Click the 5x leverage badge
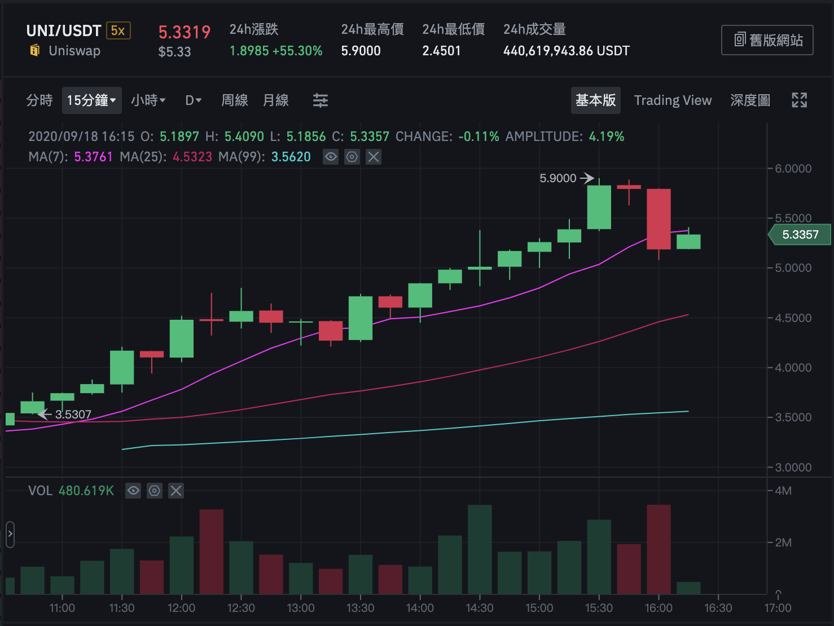Image resolution: width=834 pixels, height=626 pixels. click(118, 30)
